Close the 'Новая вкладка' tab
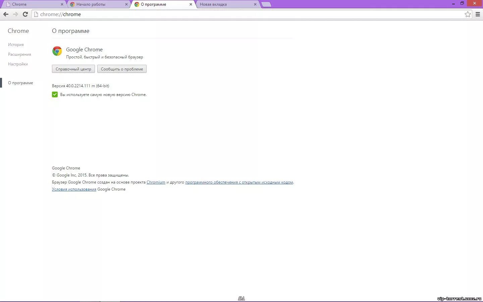This screenshot has width=483, height=302. click(255, 4)
